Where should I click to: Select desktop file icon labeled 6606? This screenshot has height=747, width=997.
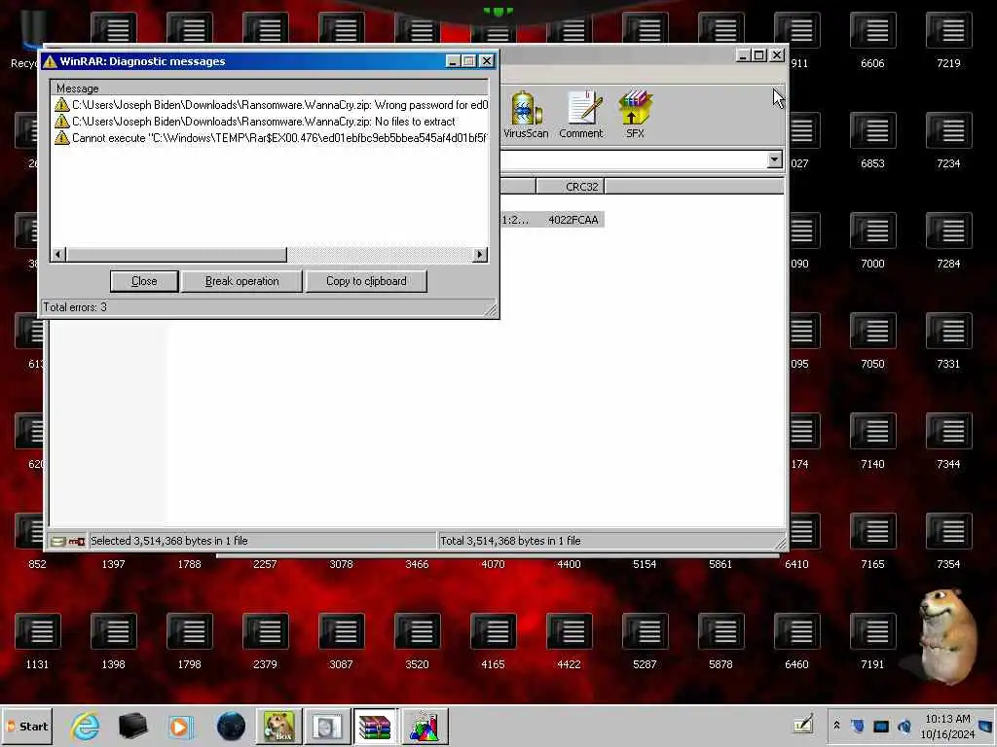(872, 41)
